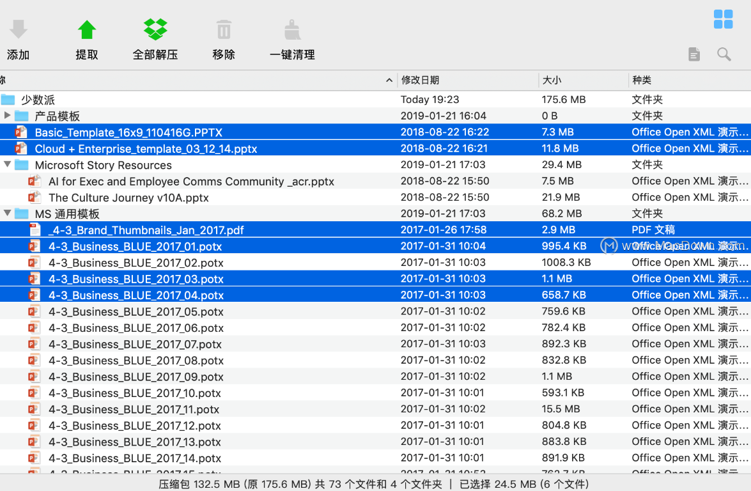This screenshot has height=491, width=751.
Task: Toggle name column sort order arrow
Action: tap(389, 81)
